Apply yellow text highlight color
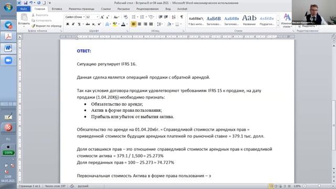Image resolution: width=336 pixels, height=189 pixels. click(x=115, y=24)
